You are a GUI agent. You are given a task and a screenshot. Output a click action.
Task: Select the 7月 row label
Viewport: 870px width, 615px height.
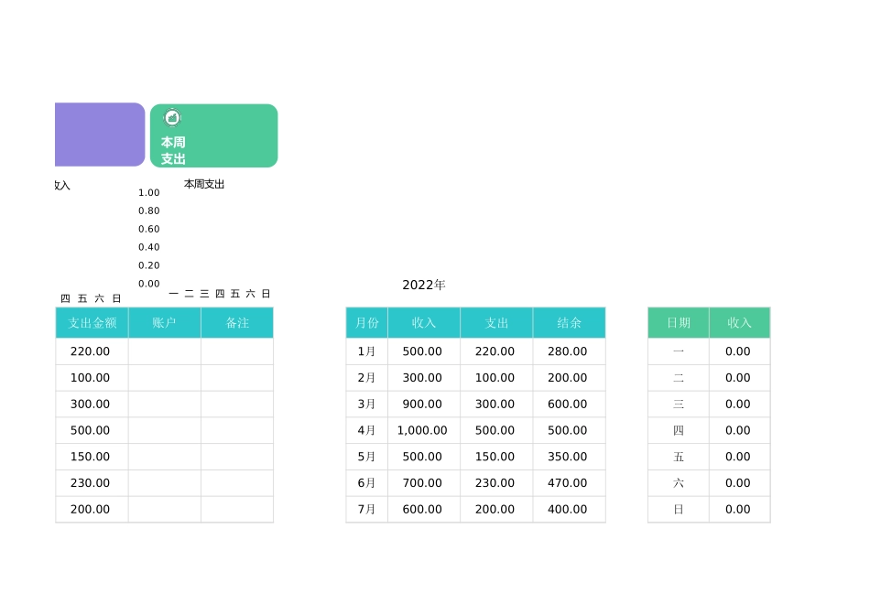click(366, 509)
